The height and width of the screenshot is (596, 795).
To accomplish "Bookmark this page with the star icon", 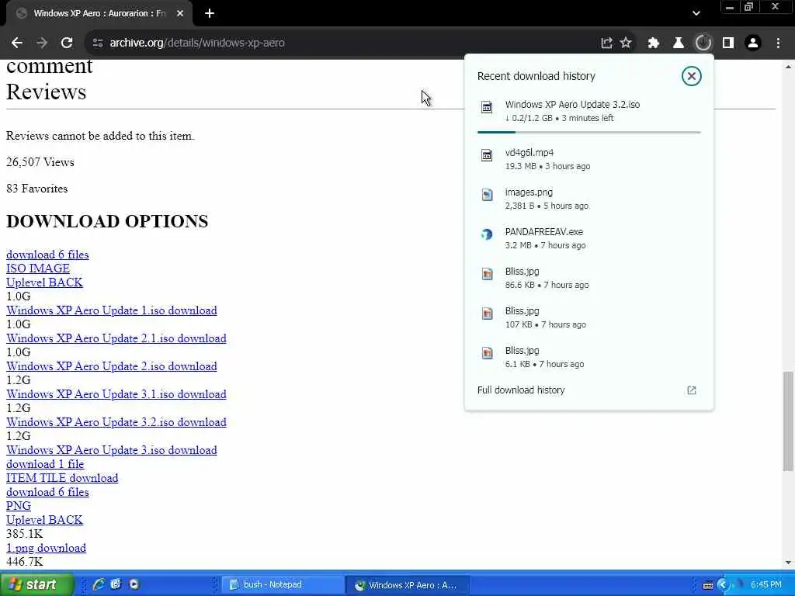I will tap(627, 43).
